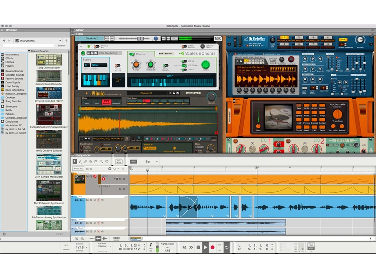The height and width of the screenshot is (277, 376).
Task: Adjust the click level slider in transport
Action: [x=157, y=247]
